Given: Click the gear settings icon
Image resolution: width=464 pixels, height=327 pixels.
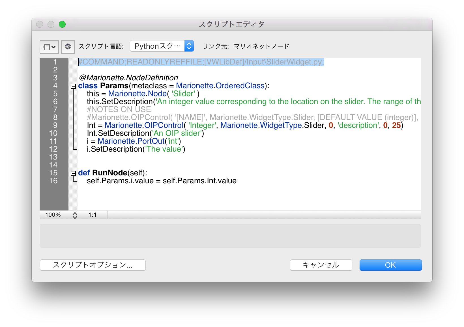Looking at the screenshot, I should coord(68,47).
